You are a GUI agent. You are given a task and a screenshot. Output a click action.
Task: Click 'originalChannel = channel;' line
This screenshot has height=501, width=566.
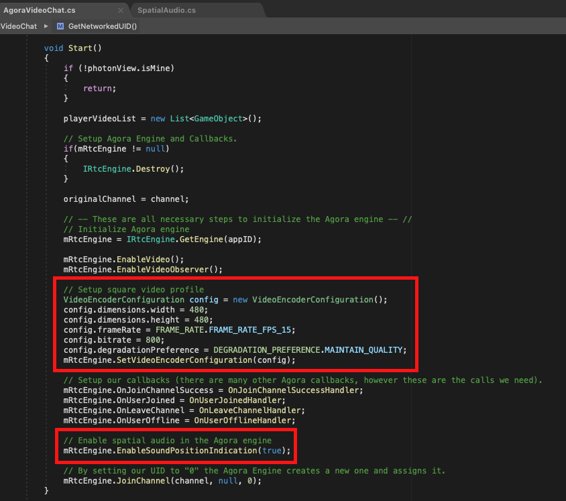coord(126,199)
